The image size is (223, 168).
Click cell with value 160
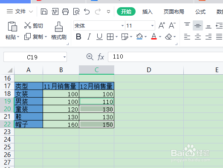pyautogui.click(x=61, y=124)
